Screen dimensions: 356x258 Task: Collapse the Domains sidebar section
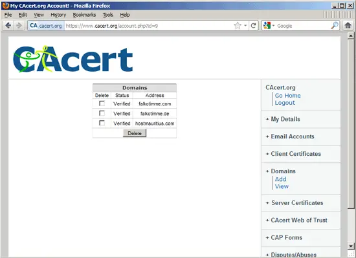[x=281, y=171]
